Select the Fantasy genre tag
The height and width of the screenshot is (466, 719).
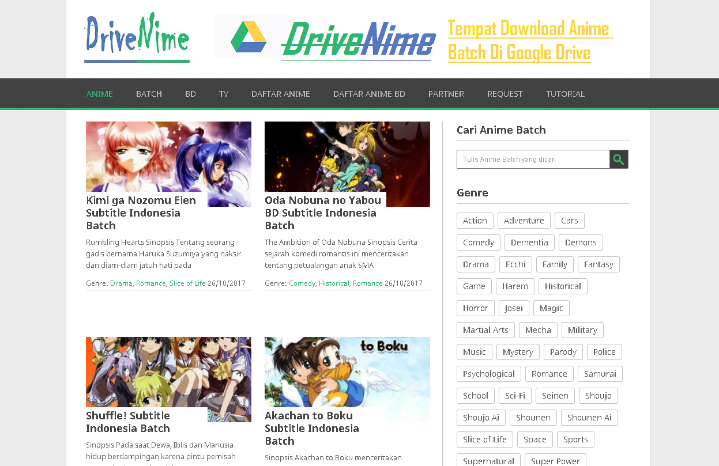(598, 264)
